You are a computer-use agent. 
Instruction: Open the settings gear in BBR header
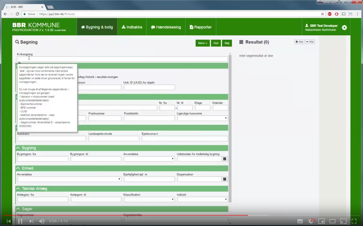tap(344, 28)
